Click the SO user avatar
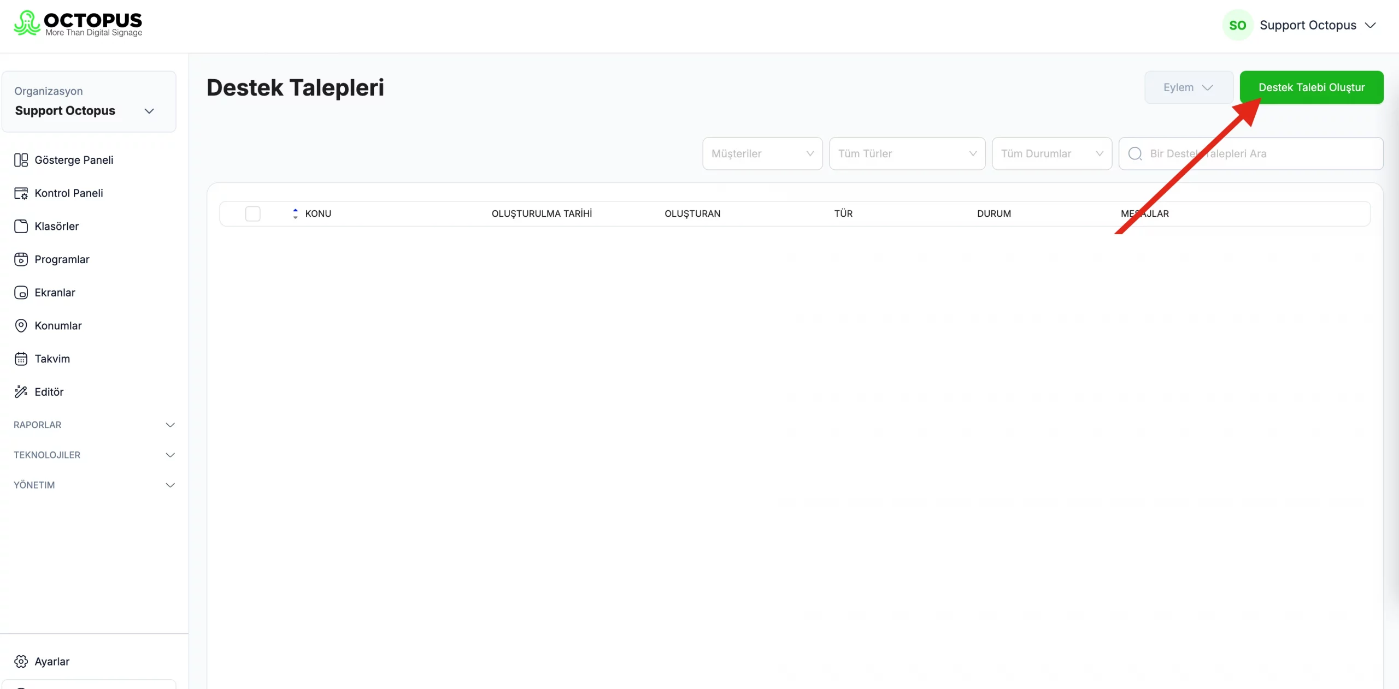 [x=1238, y=25]
